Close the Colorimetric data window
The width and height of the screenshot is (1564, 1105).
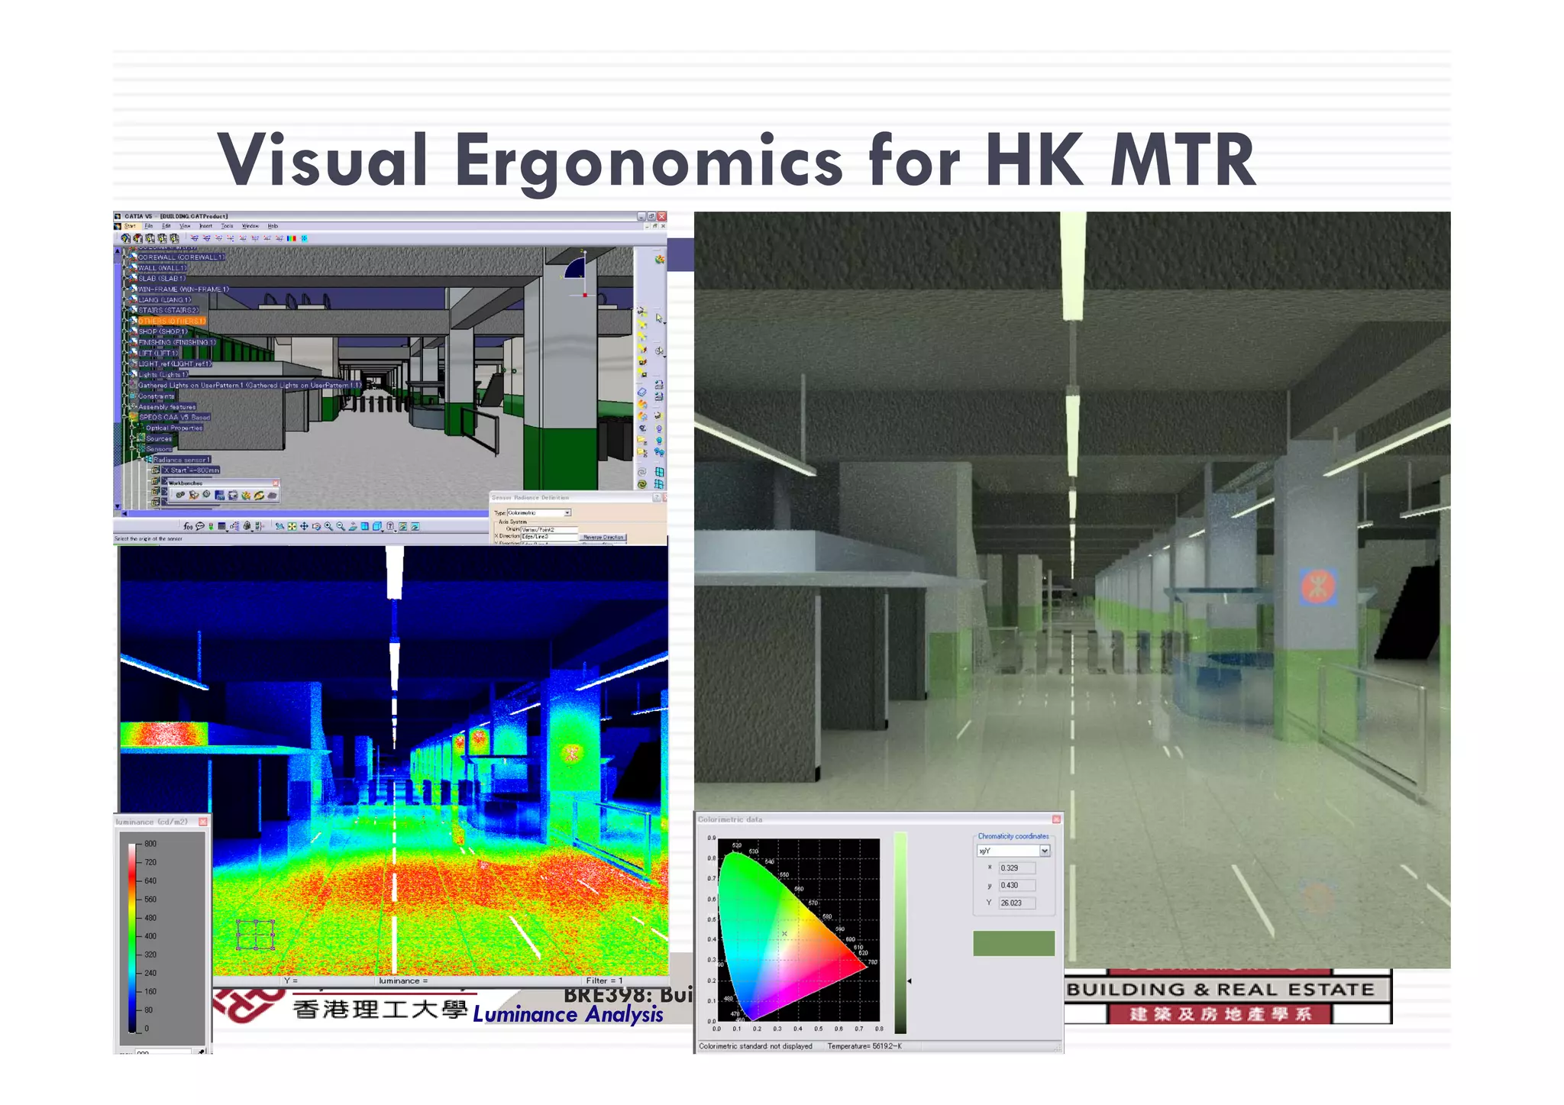(1056, 819)
